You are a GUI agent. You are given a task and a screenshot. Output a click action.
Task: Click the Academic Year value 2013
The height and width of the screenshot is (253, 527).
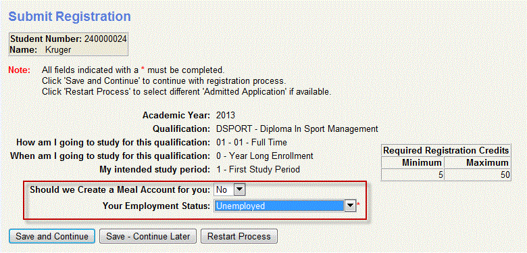tap(226, 115)
